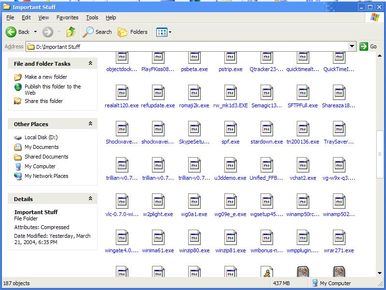Select the winzip80.exe file icon

point(194,237)
